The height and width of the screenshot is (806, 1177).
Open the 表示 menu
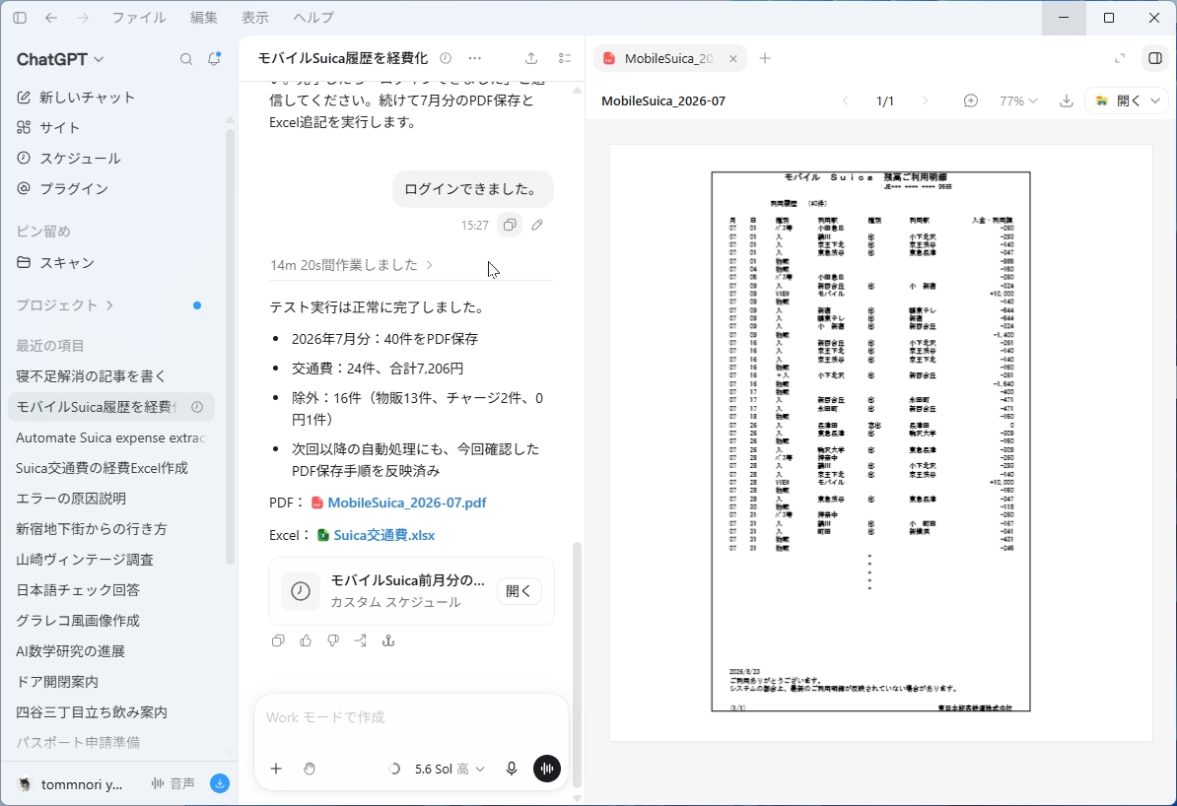pos(255,18)
